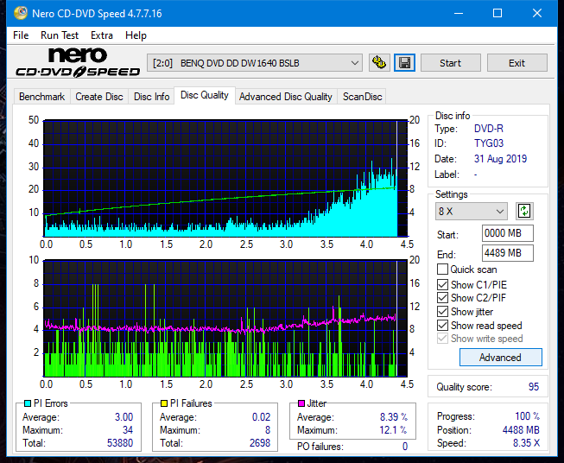The image size is (564, 463).
Task: Click the disc ID TYG03
Action: tap(489, 143)
